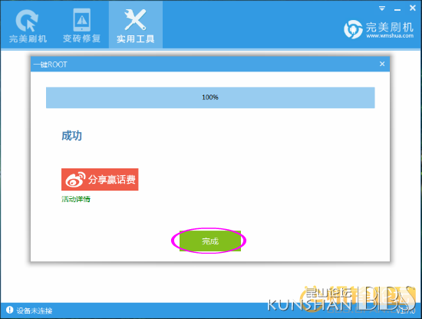
Task: Select the 实用工具 tab label
Action: coord(135,39)
